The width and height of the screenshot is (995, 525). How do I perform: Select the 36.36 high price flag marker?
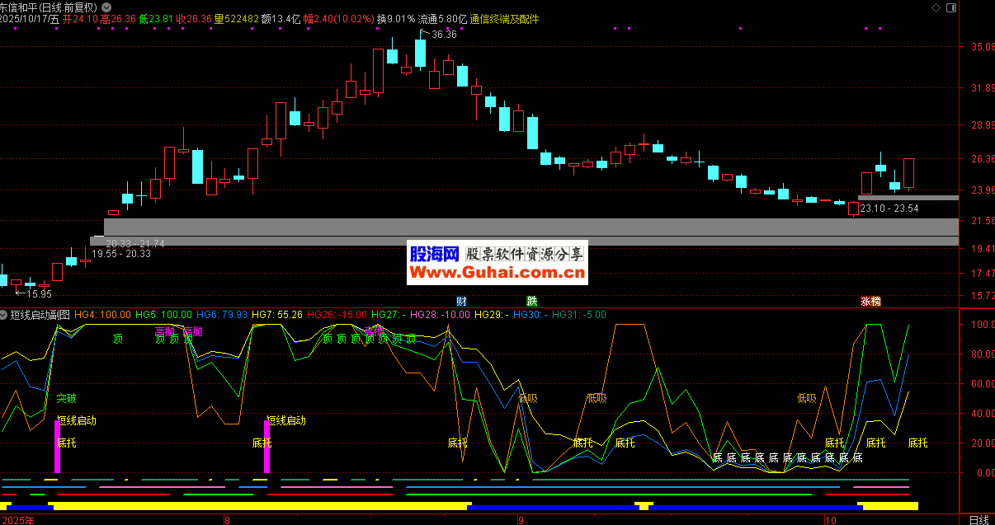[443, 35]
